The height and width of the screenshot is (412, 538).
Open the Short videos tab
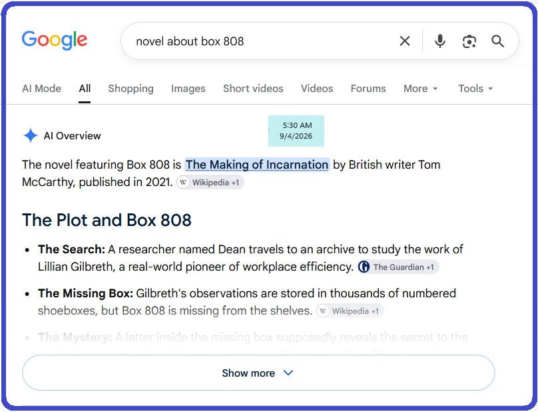click(x=253, y=89)
